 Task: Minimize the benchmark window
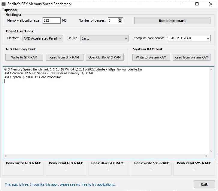[x=183, y=4]
